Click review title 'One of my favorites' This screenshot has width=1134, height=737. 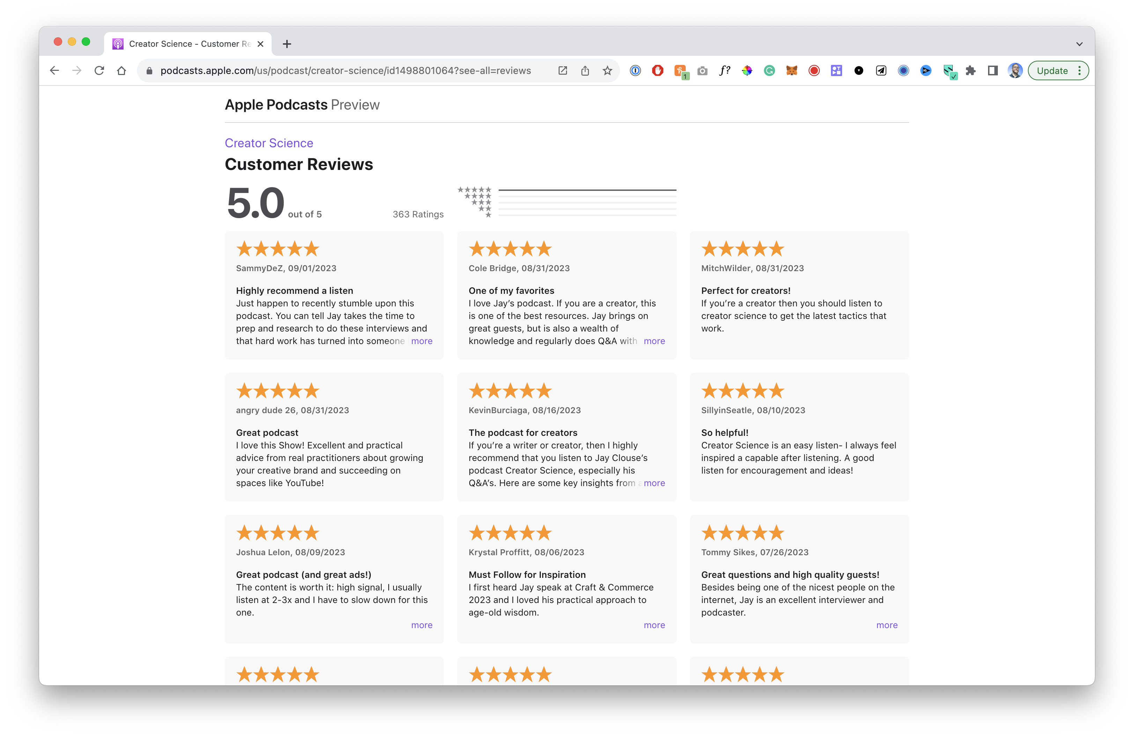[511, 290]
